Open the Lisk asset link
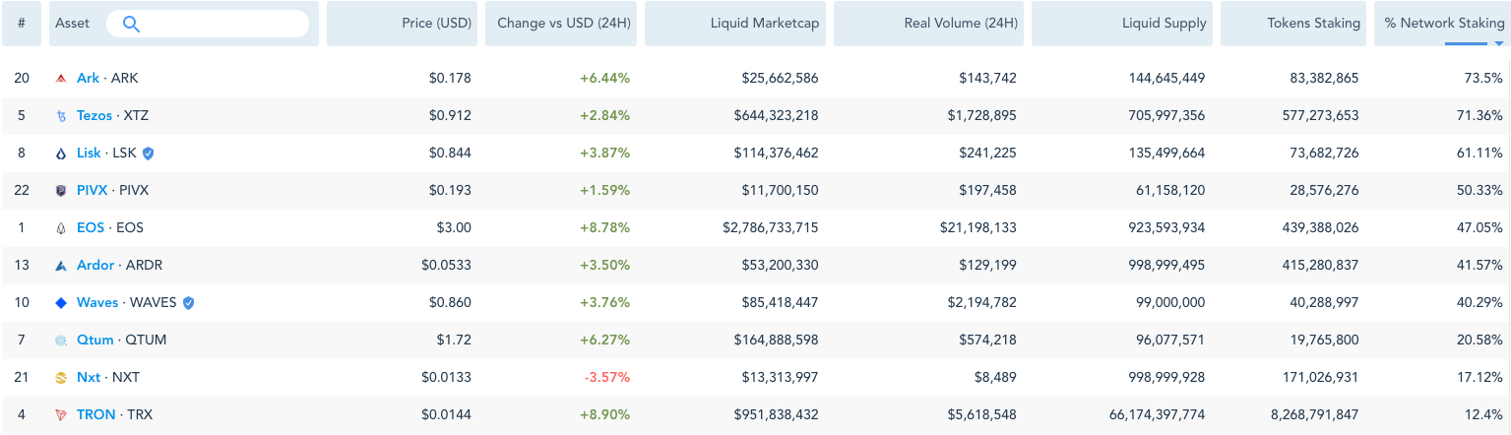Viewport: 1511px width, 435px height. coord(89,153)
